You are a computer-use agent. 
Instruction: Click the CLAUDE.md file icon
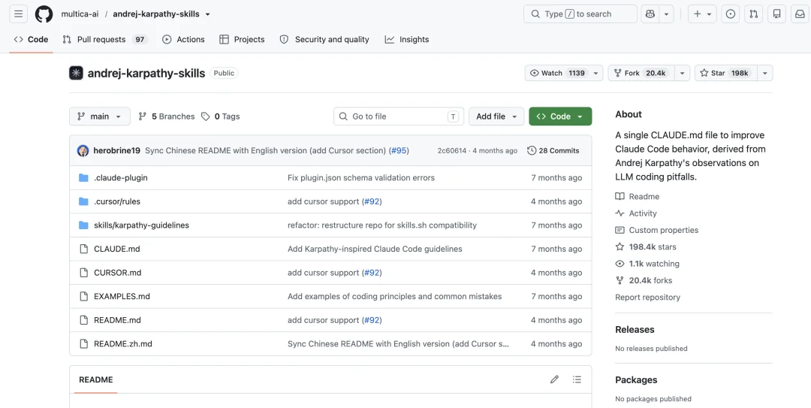point(83,249)
